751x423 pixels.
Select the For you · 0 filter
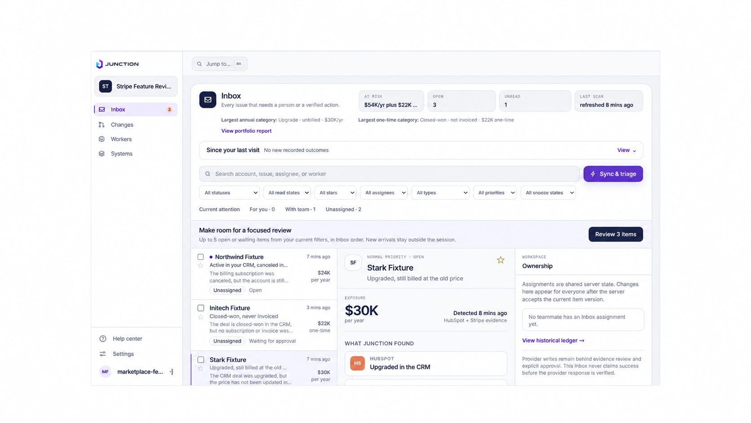(262, 209)
